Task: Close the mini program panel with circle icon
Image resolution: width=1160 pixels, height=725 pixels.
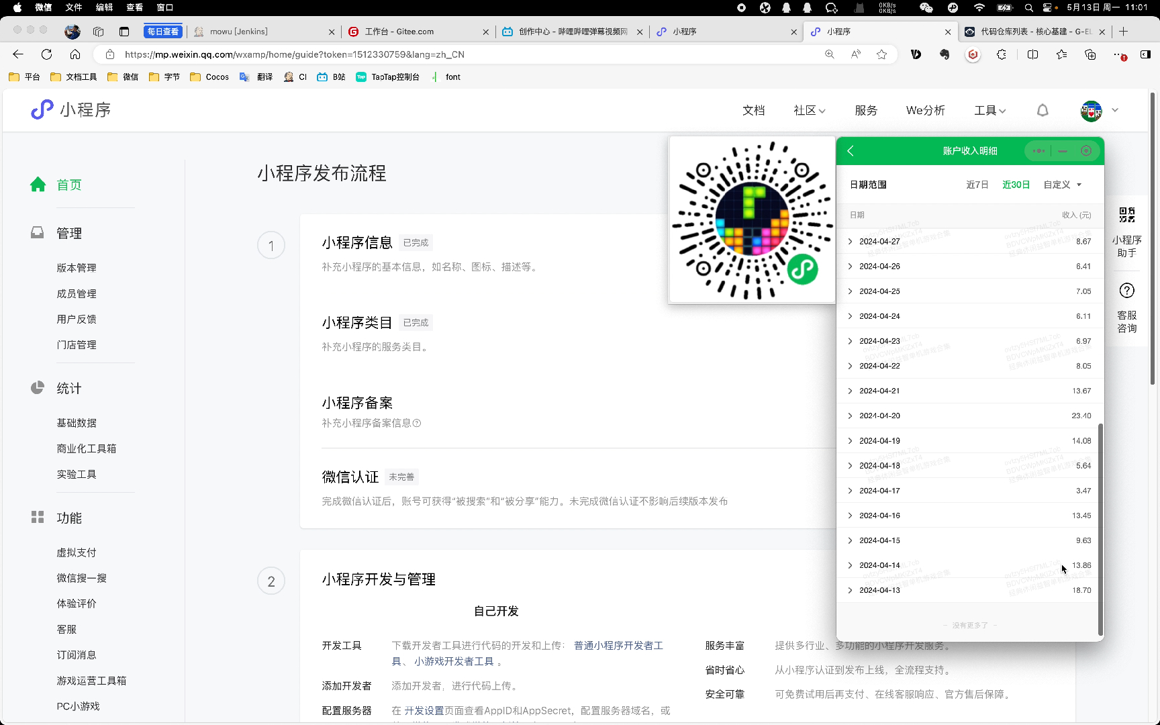Action: (1086, 151)
